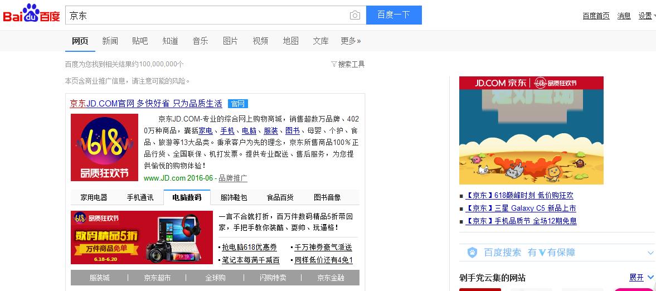Open 【京东】三星 Galaxy C5 新品上市 link
The image size is (656, 291).
pos(521,208)
